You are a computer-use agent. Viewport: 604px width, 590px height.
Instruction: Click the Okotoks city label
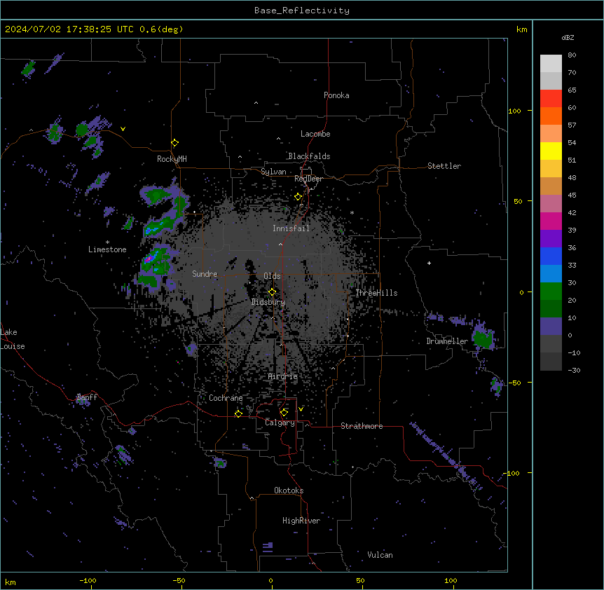(289, 490)
